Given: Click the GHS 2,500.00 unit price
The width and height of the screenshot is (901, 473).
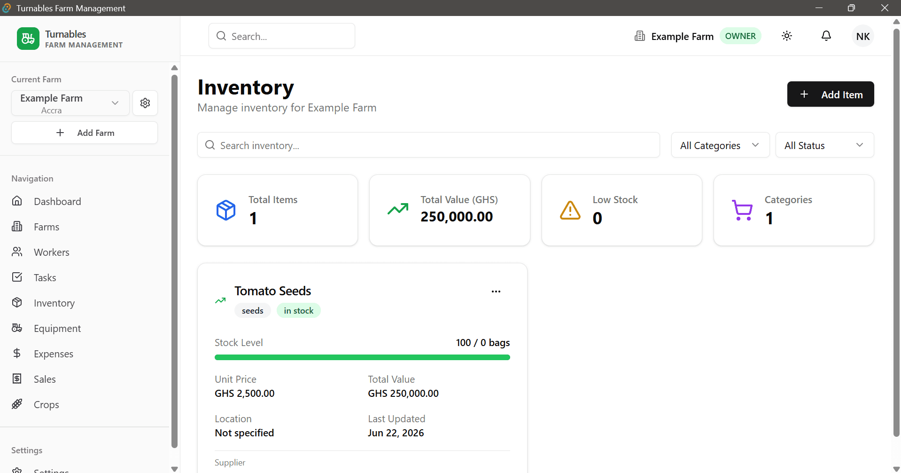Looking at the screenshot, I should pyautogui.click(x=245, y=394).
